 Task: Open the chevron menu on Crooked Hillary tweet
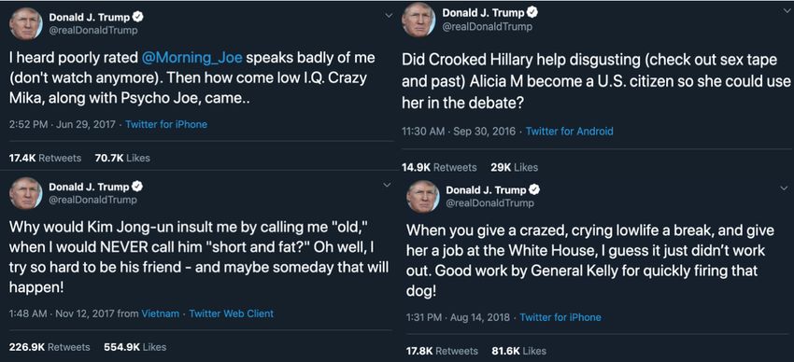[x=786, y=11]
